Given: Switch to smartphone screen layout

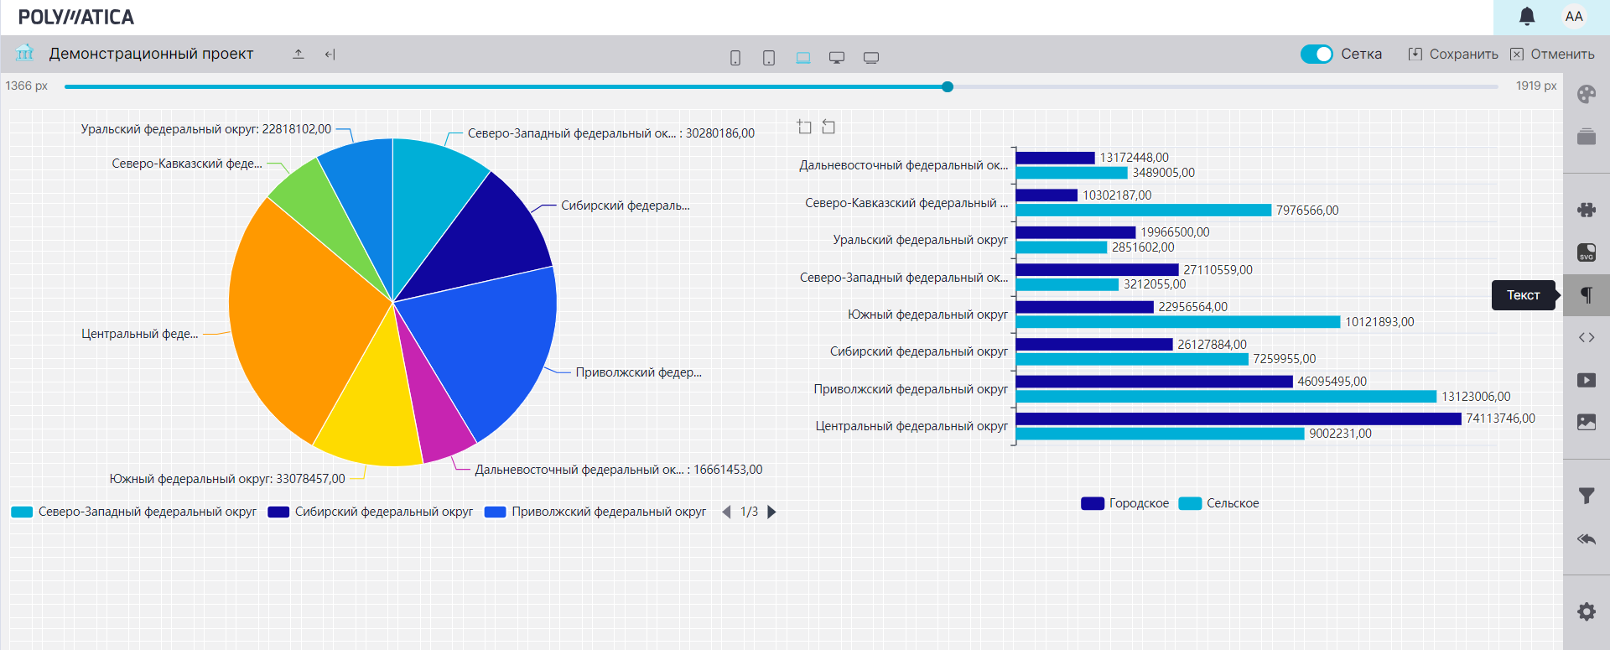Looking at the screenshot, I should (x=735, y=58).
